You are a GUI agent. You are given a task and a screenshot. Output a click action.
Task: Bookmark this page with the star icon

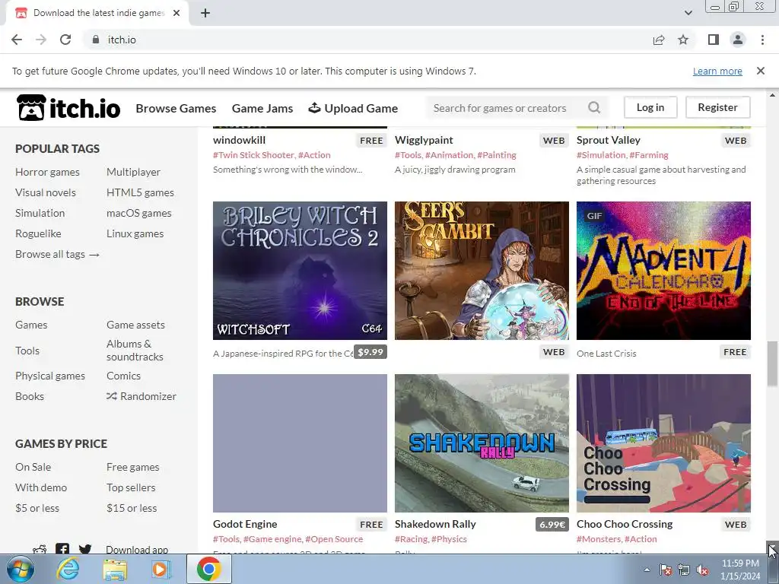pos(683,40)
